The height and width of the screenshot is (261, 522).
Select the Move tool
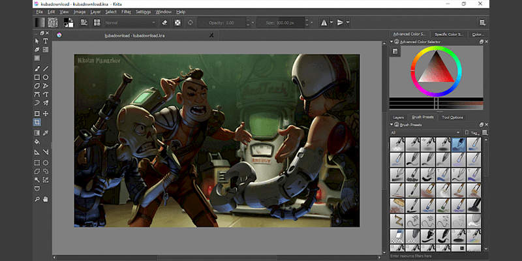(x=46, y=114)
